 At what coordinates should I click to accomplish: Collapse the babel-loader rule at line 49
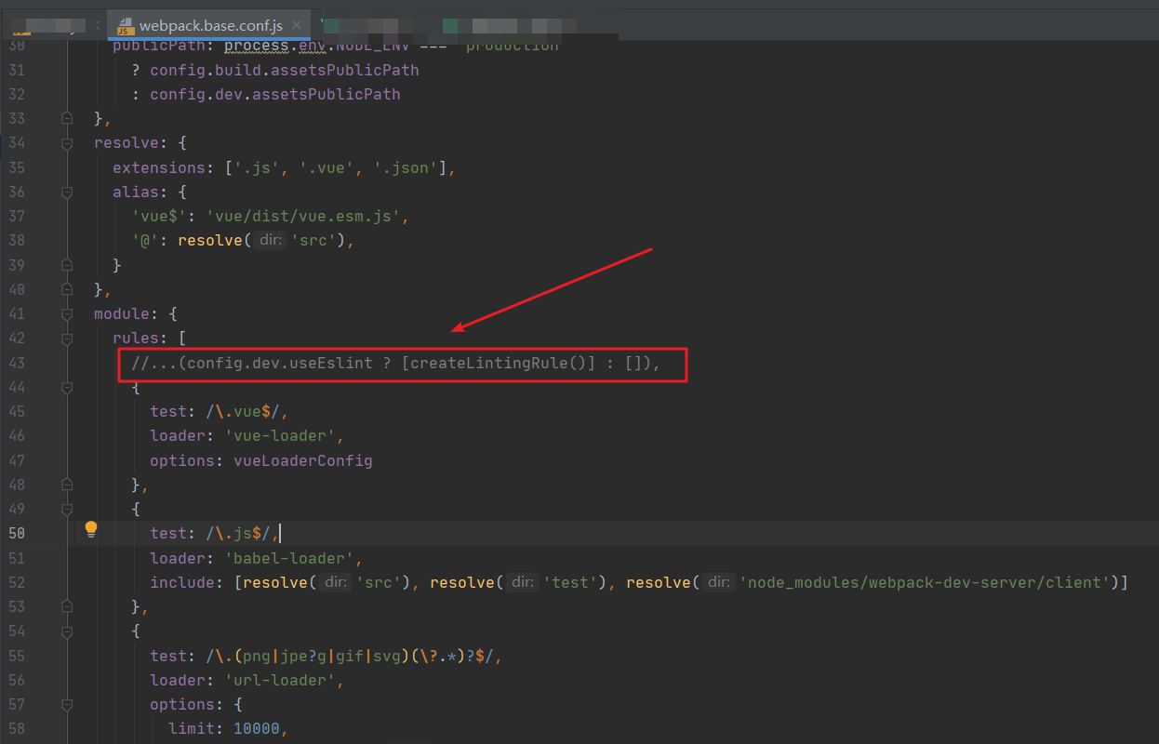pos(66,509)
